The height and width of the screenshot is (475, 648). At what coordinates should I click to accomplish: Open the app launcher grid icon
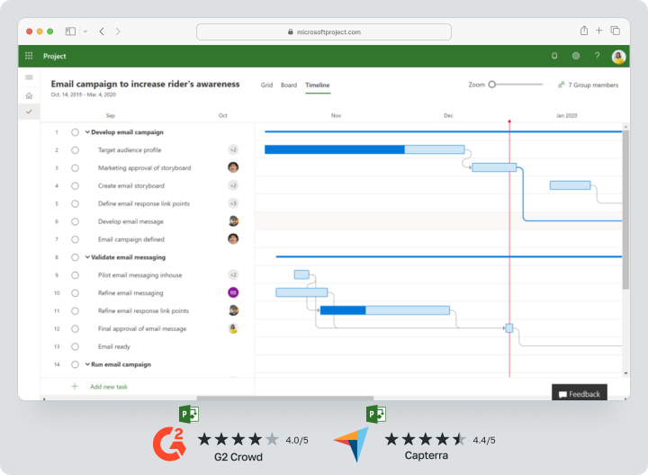point(29,56)
